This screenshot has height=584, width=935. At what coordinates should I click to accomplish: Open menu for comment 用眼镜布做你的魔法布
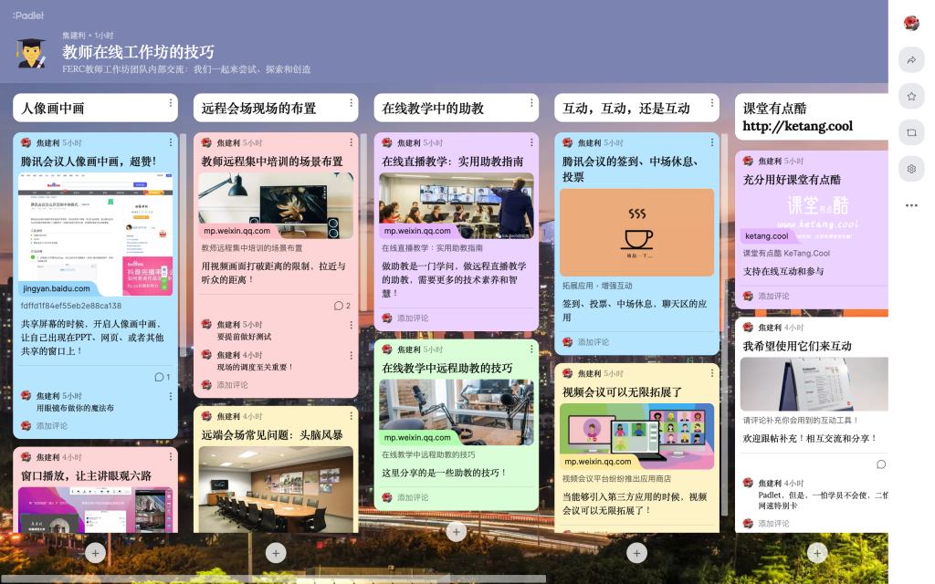click(171, 396)
